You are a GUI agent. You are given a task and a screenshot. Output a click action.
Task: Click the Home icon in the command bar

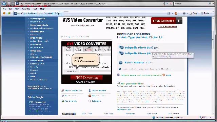click(169, 13)
